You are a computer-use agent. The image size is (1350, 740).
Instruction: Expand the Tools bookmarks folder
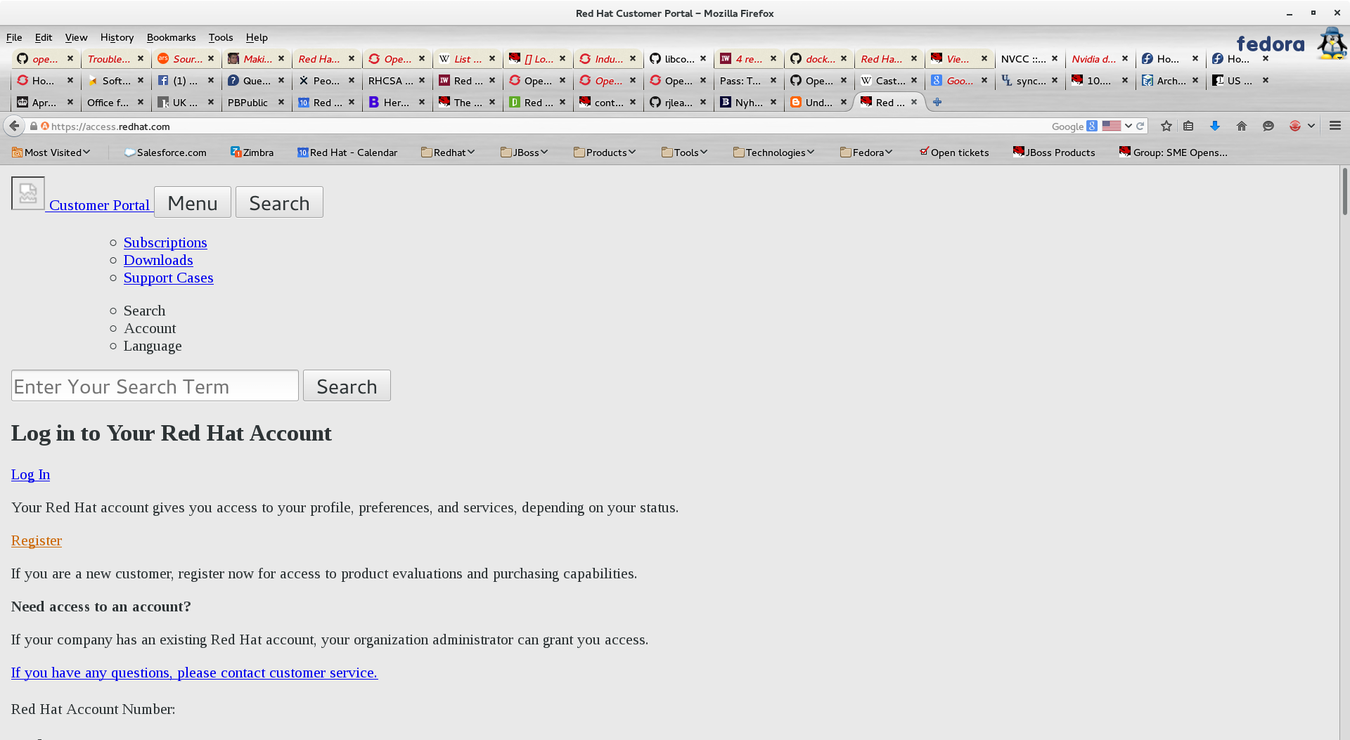click(x=684, y=152)
